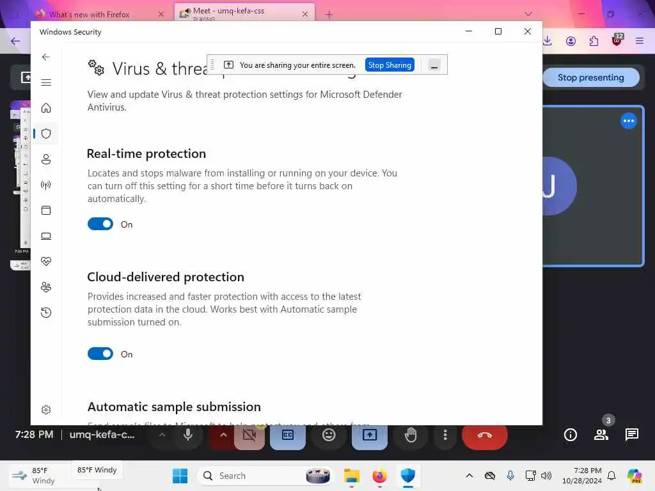Switch to Meet umq-kefa-css tab
This screenshot has width=655, height=491.
click(x=244, y=12)
